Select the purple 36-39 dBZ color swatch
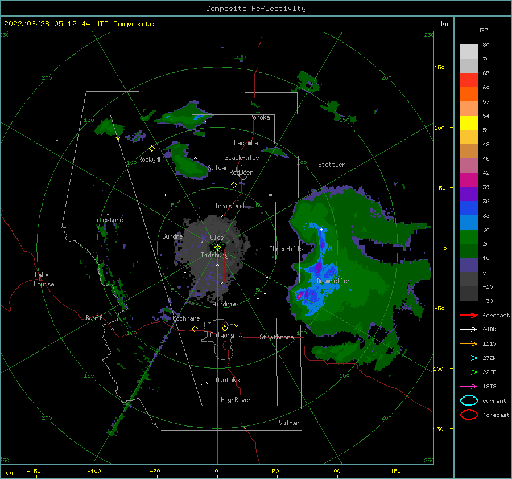Viewport: 512px width, 479px height. click(469, 194)
